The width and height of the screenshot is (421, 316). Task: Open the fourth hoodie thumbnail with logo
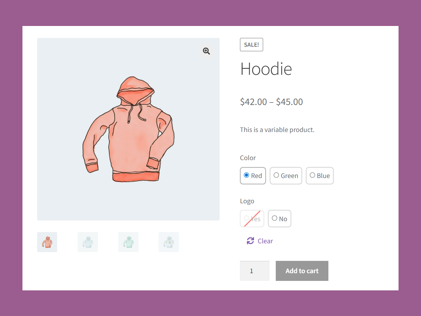(169, 242)
